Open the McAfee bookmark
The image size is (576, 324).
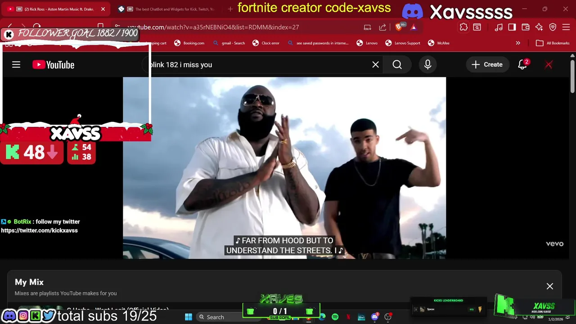439,43
